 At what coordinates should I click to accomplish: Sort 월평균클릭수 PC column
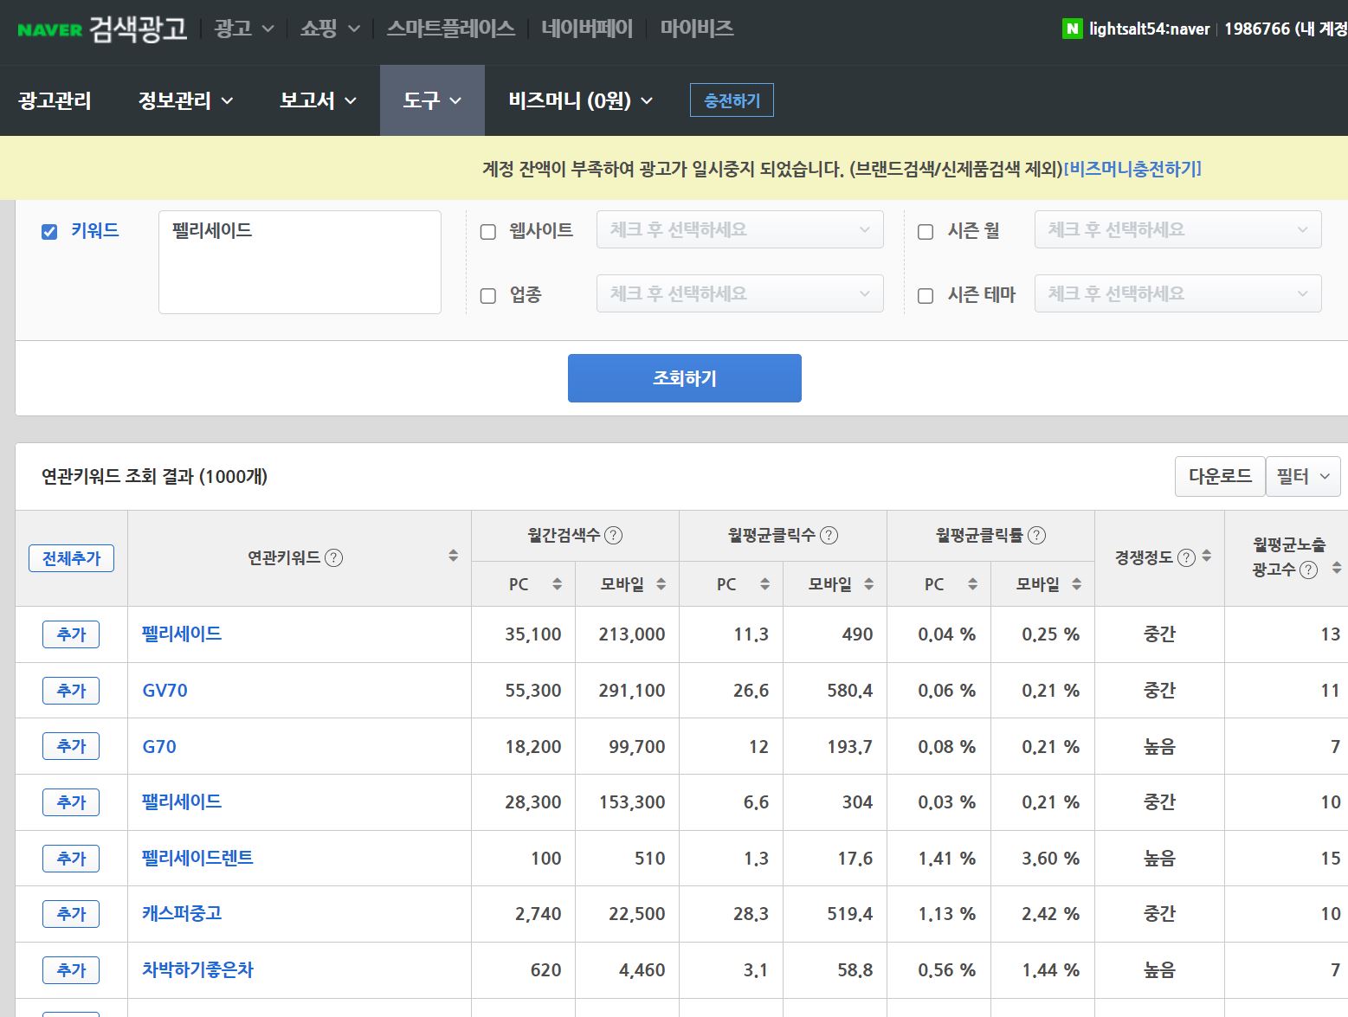764,584
